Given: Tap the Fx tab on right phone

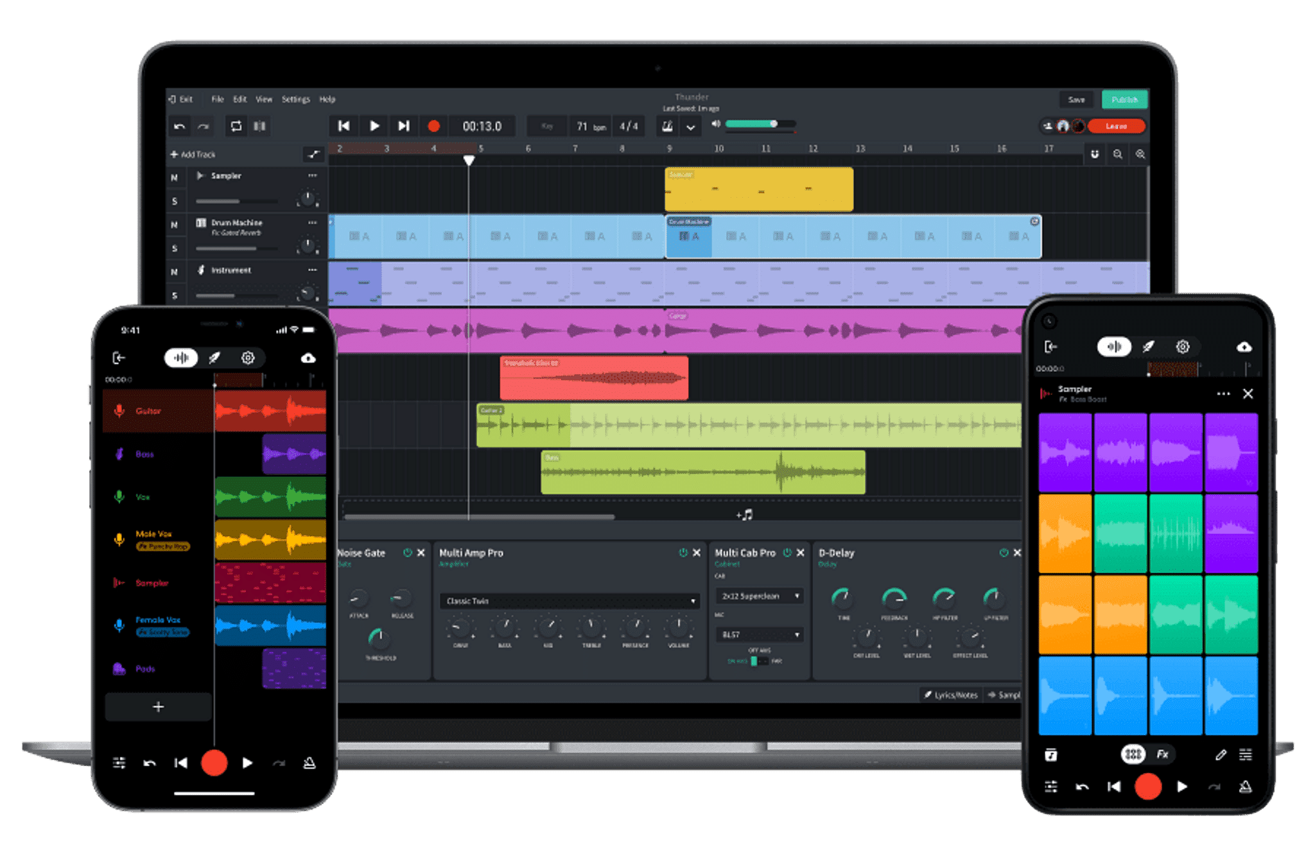Looking at the screenshot, I should point(1162,754).
